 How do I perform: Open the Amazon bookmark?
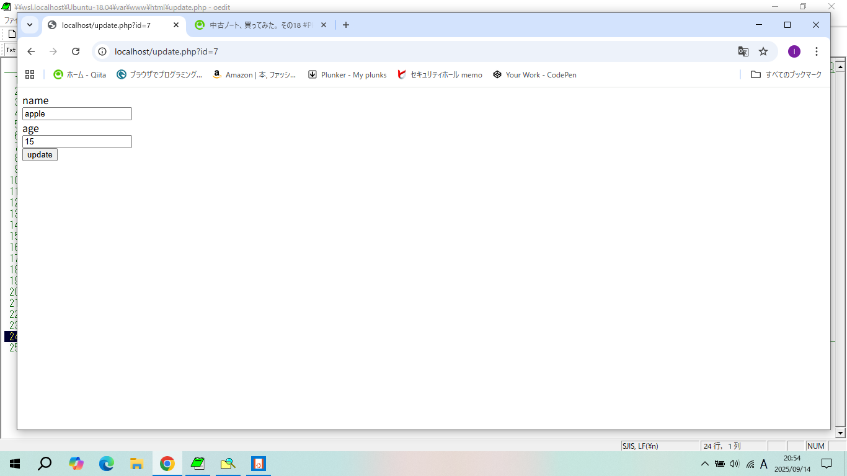(254, 74)
